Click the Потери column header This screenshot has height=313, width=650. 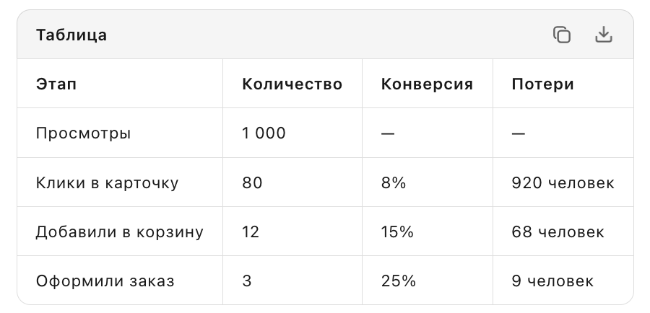[x=542, y=84]
